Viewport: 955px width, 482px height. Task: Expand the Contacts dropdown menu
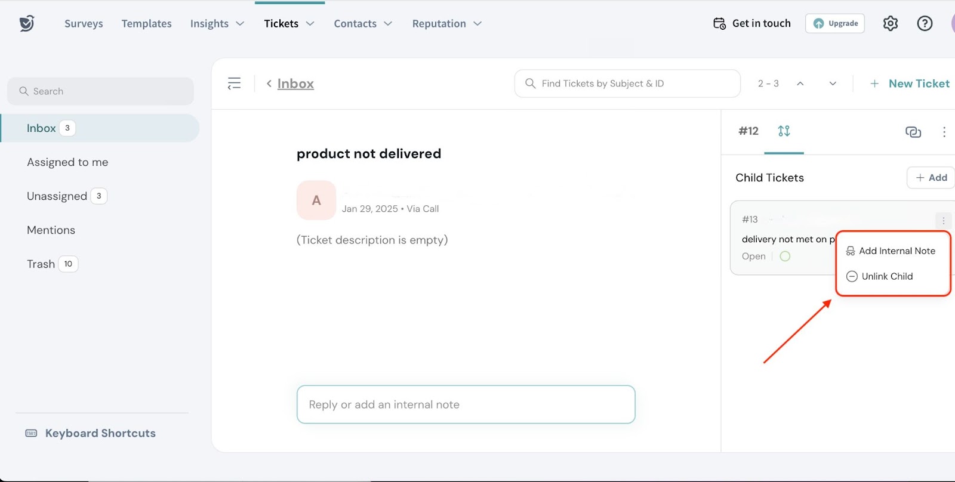(x=363, y=24)
